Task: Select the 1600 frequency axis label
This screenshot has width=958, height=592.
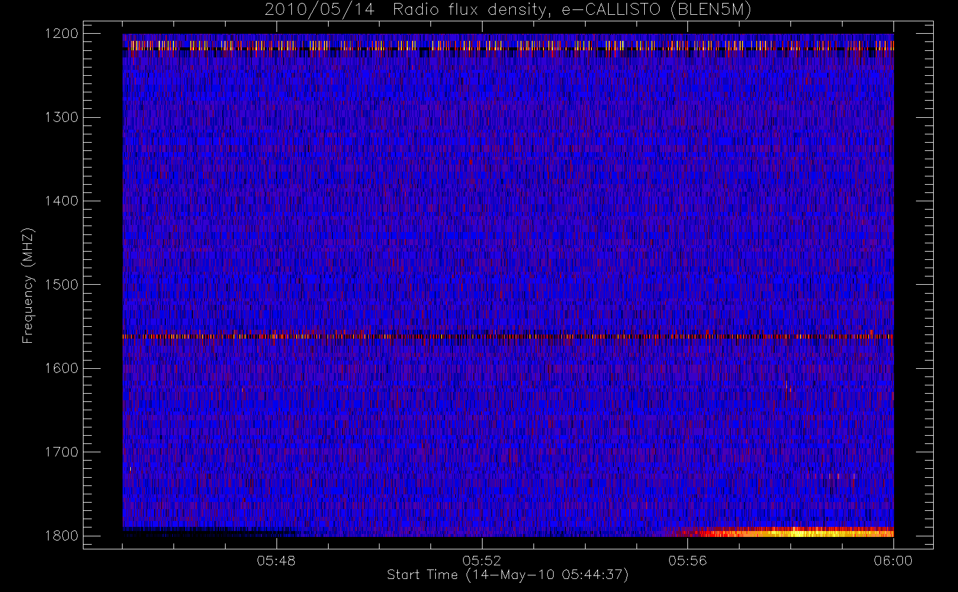Action: pos(62,368)
